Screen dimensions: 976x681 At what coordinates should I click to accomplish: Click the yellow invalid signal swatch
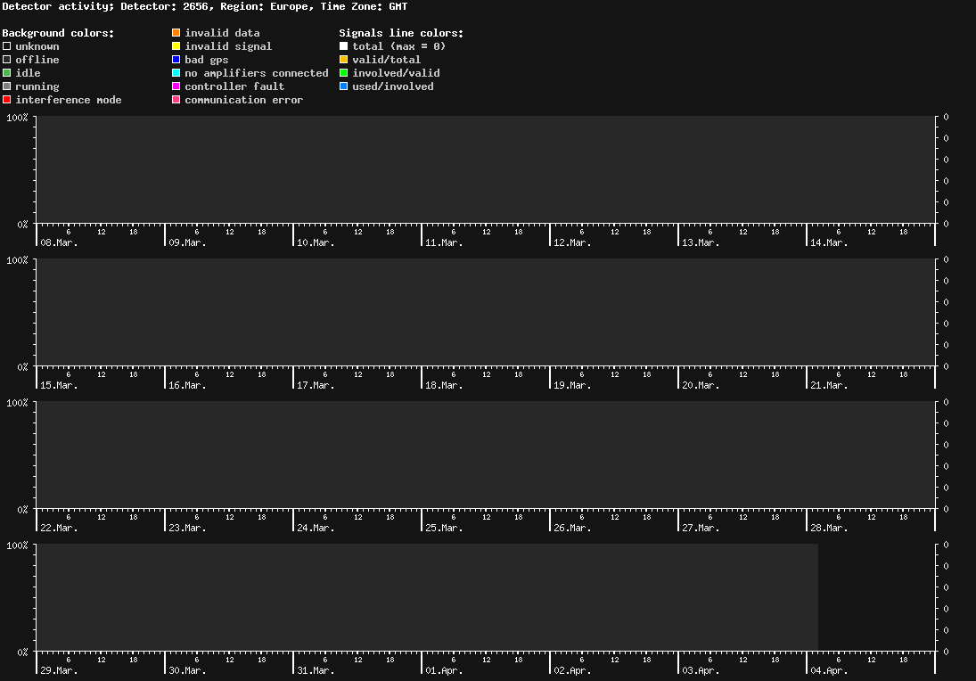pyautogui.click(x=176, y=46)
